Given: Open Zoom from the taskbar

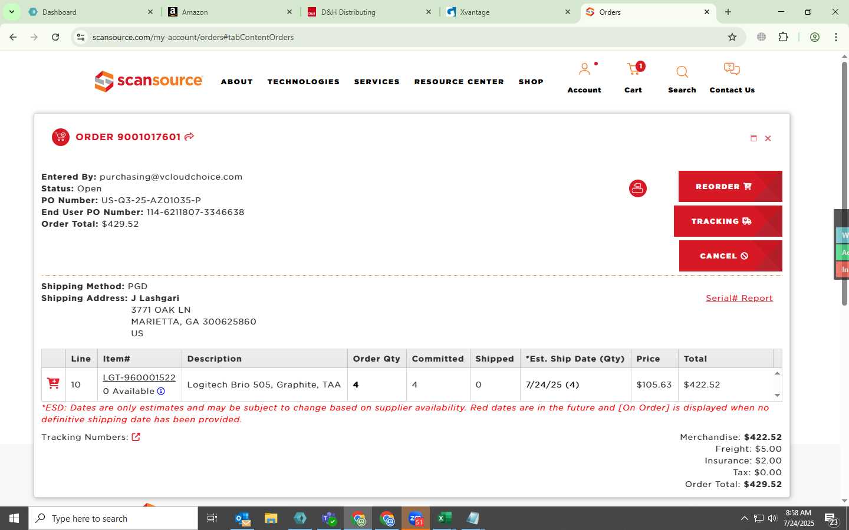Looking at the screenshot, I should point(416,518).
